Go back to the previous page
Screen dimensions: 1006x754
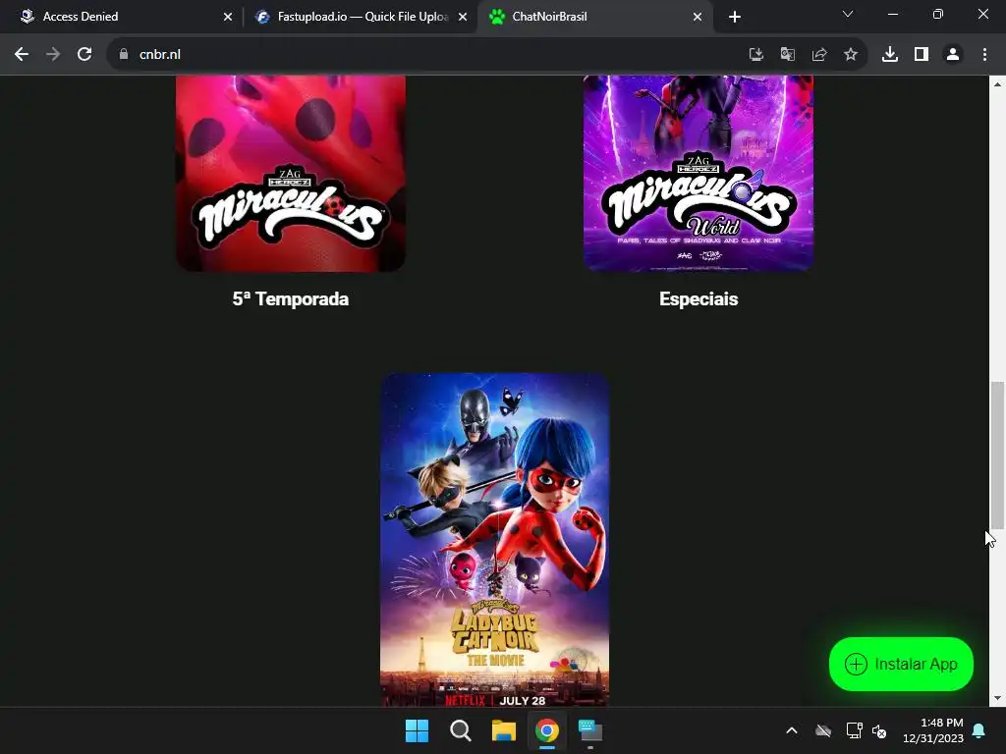[22, 55]
